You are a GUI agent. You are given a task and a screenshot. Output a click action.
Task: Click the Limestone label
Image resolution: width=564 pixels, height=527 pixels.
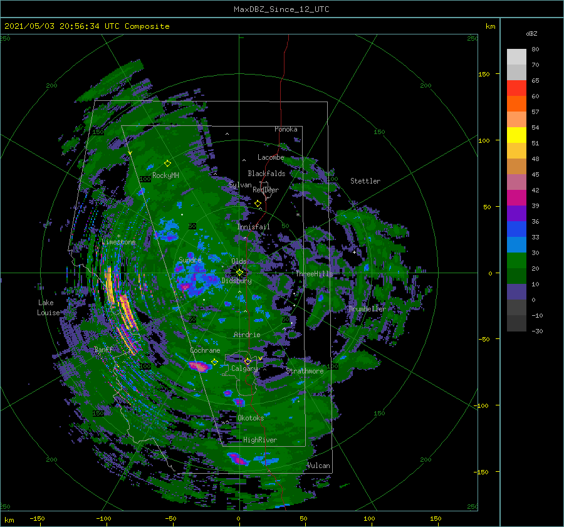point(118,242)
